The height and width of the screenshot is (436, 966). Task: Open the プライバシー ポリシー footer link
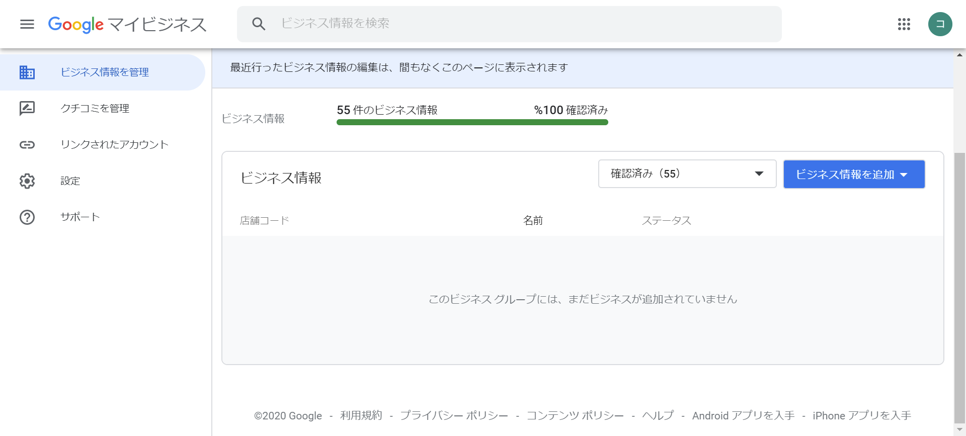click(x=454, y=415)
